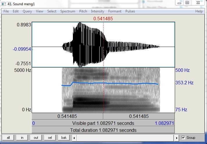This screenshot has height=144, width=207.
Task: Open the Select menu
Action: [52, 11]
